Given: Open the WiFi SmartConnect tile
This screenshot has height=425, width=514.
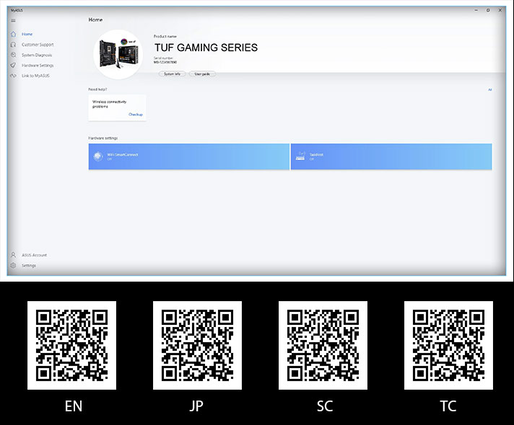Looking at the screenshot, I should click(x=189, y=156).
